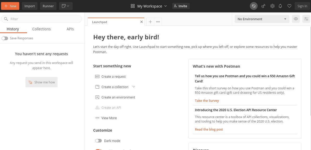The image size is (311, 150).
Task: Close the Launchpad tab
Action: point(142,22)
